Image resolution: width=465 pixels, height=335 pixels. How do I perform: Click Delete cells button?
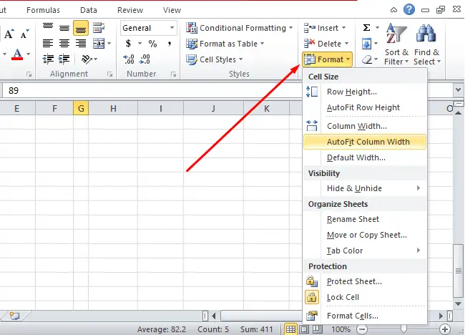pos(326,44)
